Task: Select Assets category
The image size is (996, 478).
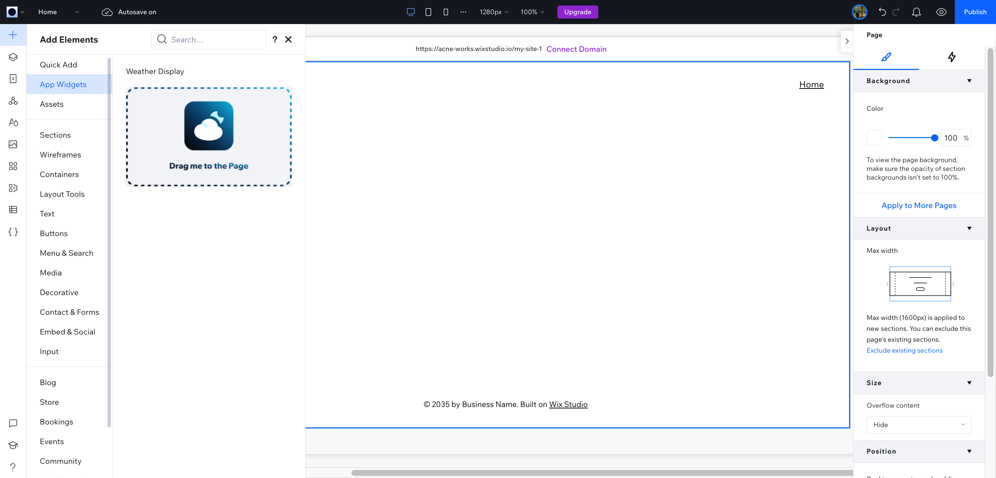Action: [69, 104]
